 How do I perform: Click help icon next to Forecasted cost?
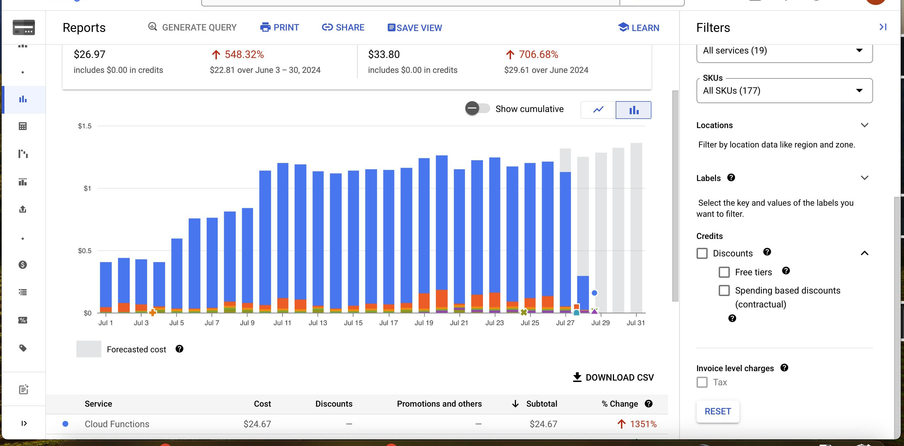pyautogui.click(x=179, y=349)
